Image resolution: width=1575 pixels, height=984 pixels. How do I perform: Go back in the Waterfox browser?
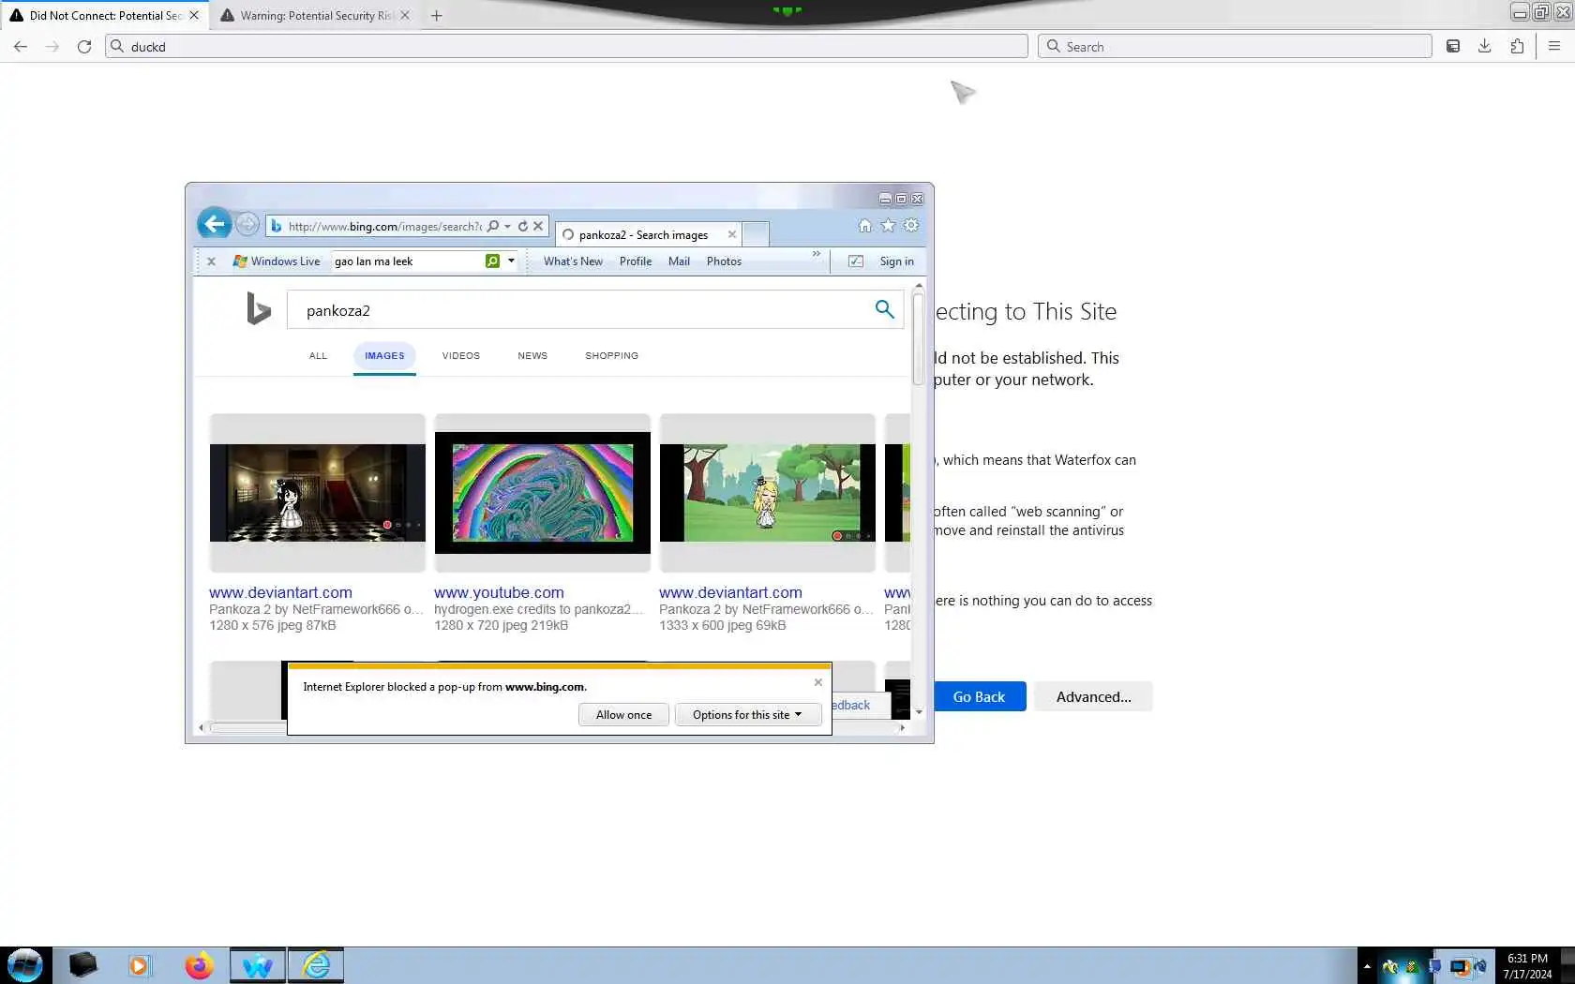click(x=21, y=47)
